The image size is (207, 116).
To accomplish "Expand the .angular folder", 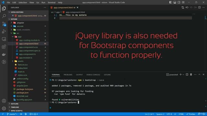I will pyautogui.click(x=11, y=23).
